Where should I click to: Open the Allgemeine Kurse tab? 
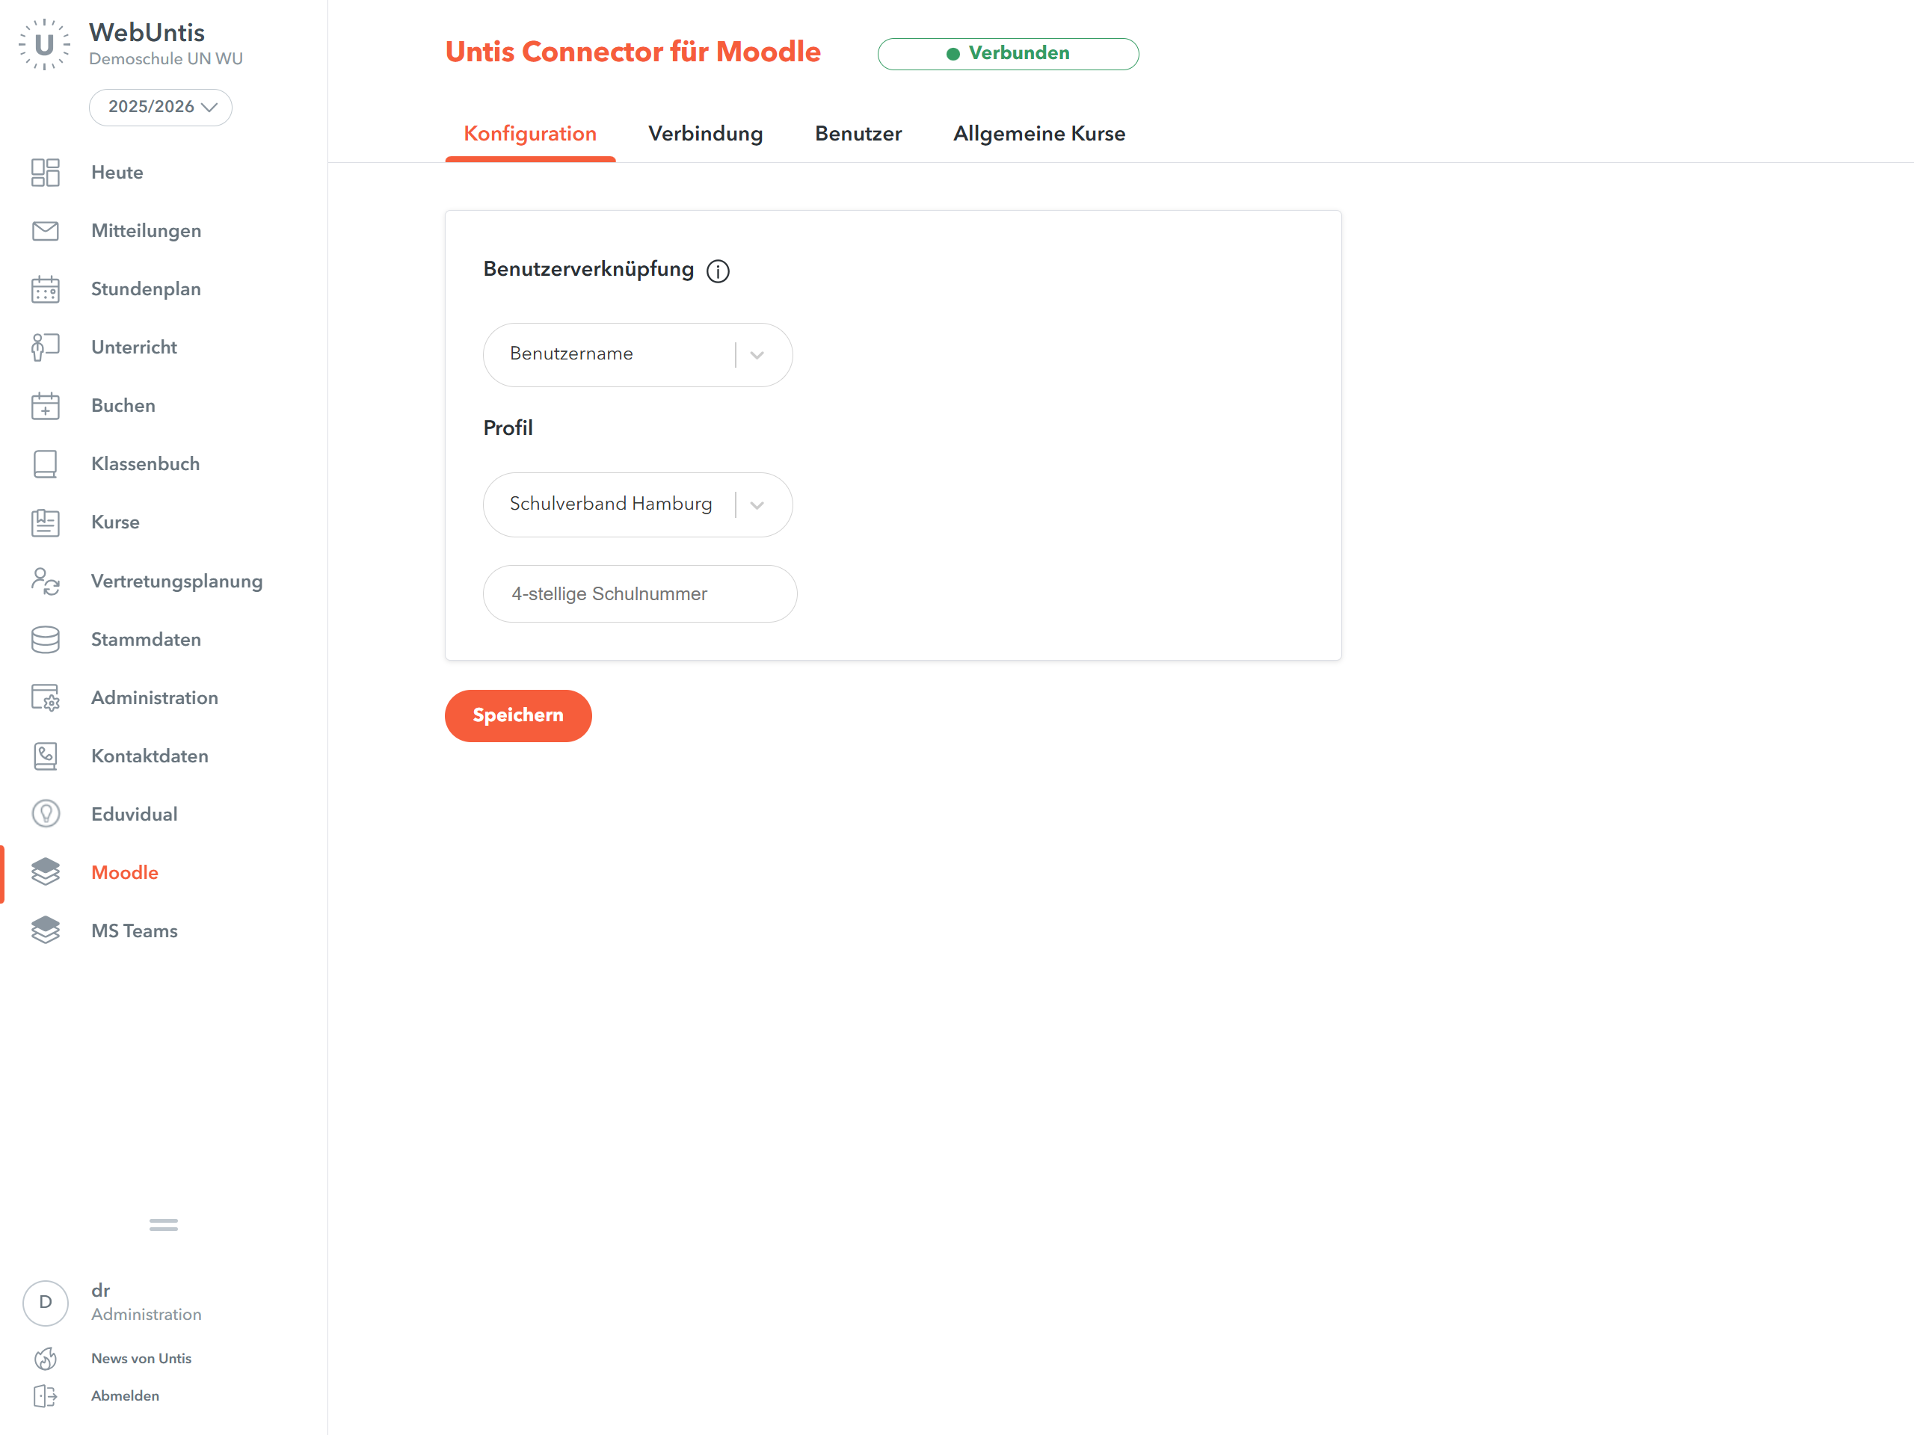[x=1038, y=134]
